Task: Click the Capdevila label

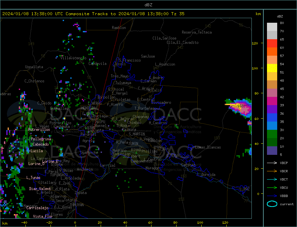Action: click(97, 64)
